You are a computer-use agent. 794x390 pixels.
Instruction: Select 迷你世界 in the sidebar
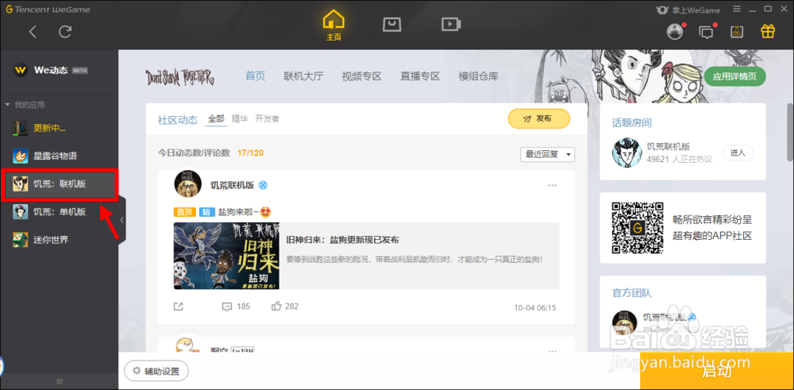click(59, 240)
